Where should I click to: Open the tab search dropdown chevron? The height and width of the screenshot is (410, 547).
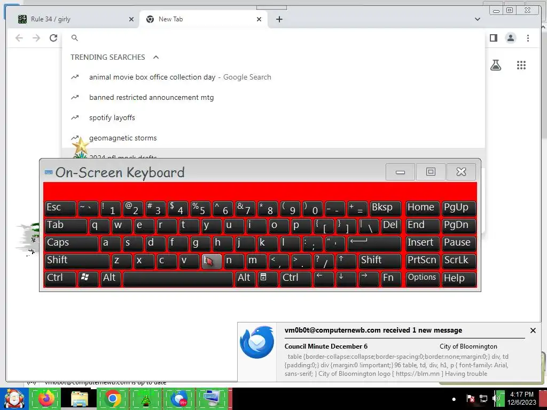[477, 19]
